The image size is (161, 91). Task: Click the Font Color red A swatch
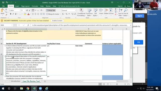pyautogui.click(x=28, y=14)
